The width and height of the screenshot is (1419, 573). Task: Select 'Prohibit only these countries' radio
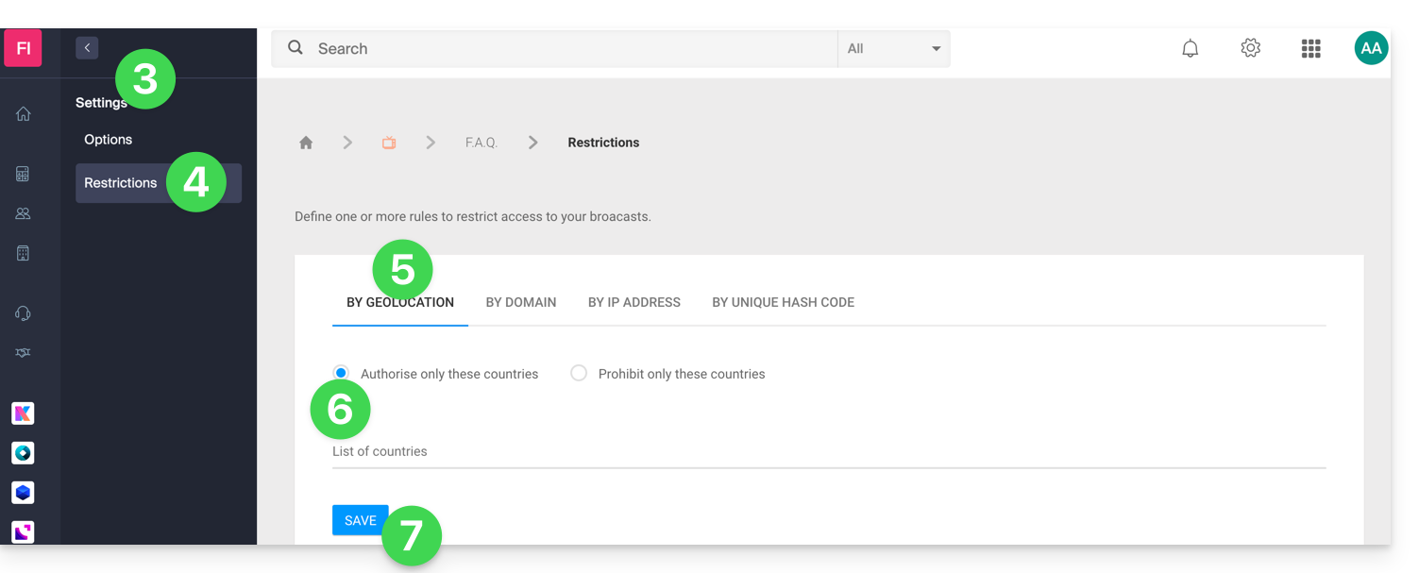(579, 373)
